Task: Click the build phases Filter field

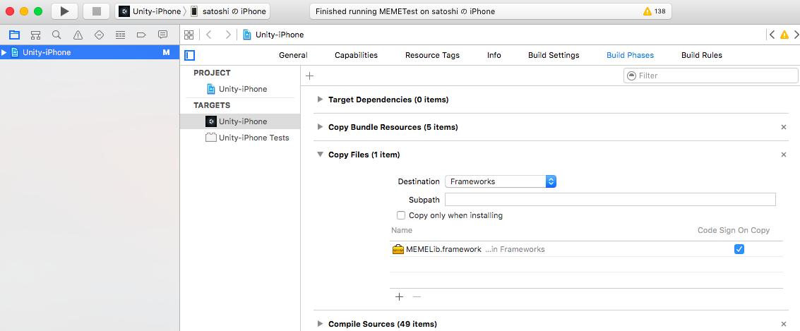Action: [711, 76]
